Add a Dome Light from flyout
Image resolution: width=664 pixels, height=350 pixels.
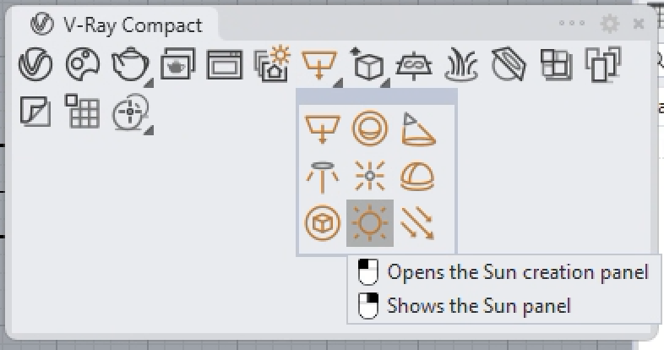pyautogui.click(x=417, y=176)
